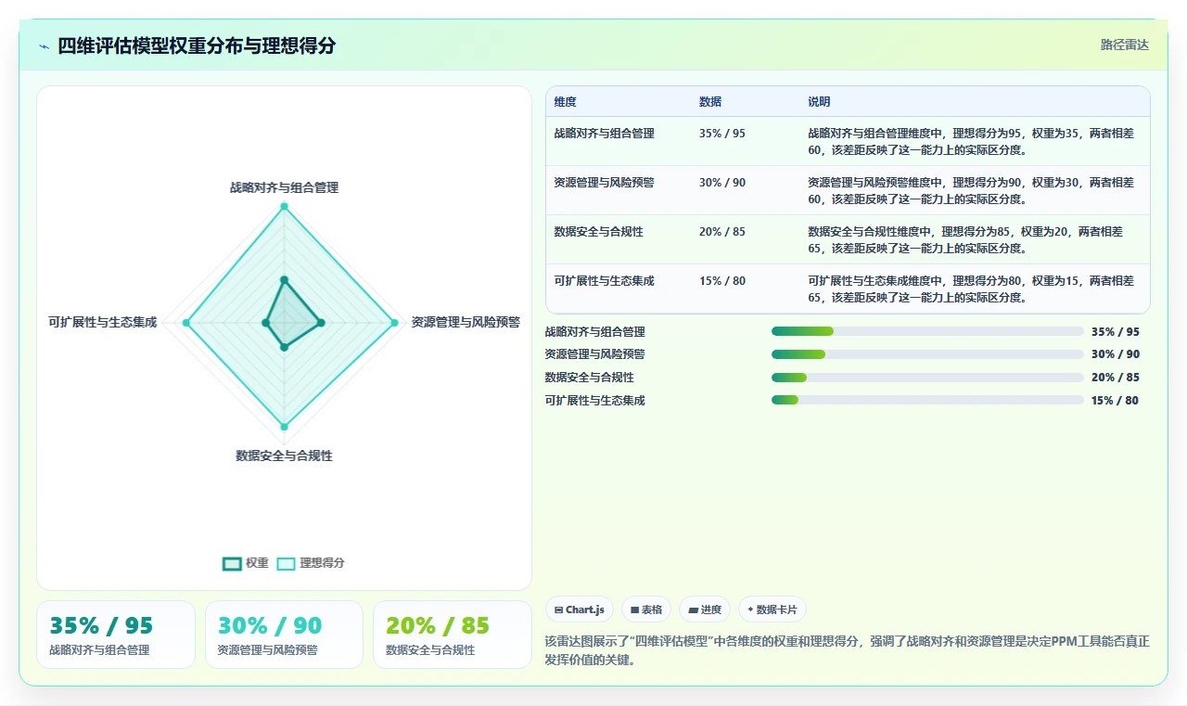Click the 进度 chip
This screenshot has width=1187, height=706.
[x=705, y=610]
